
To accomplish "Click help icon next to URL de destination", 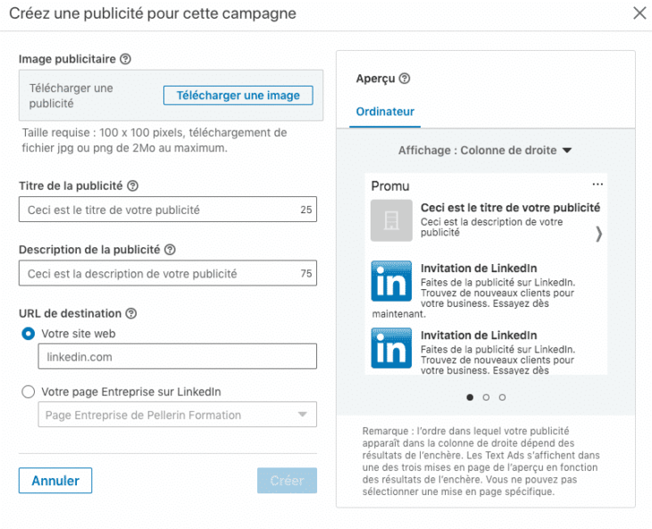I will [131, 314].
